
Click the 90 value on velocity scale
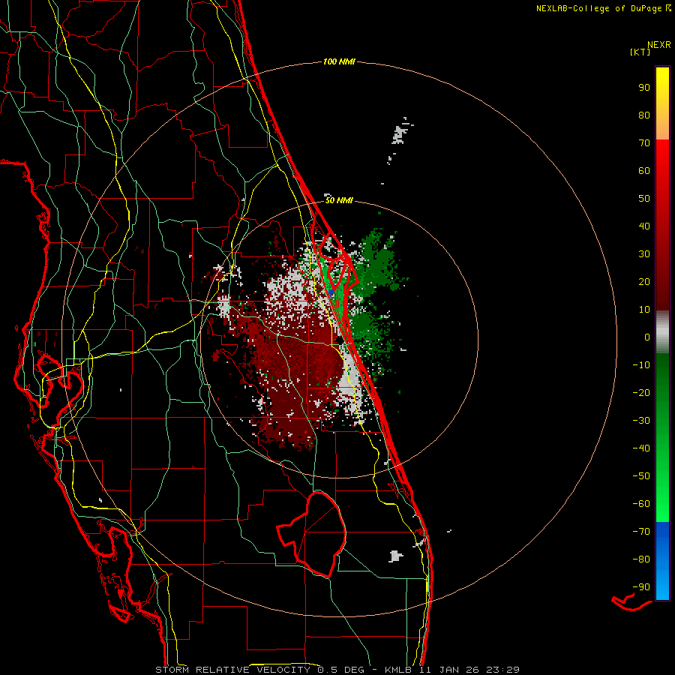click(644, 88)
